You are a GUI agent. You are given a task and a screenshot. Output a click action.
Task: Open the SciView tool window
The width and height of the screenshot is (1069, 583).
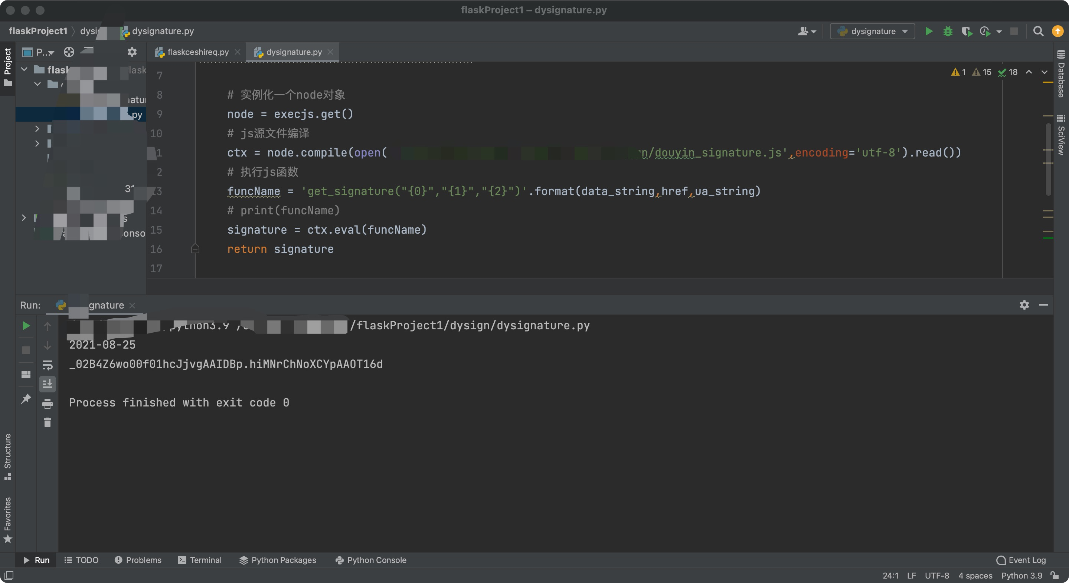[1061, 134]
